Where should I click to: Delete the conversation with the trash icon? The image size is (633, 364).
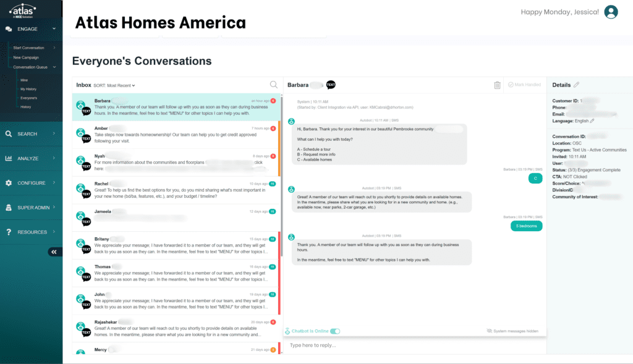click(x=498, y=85)
